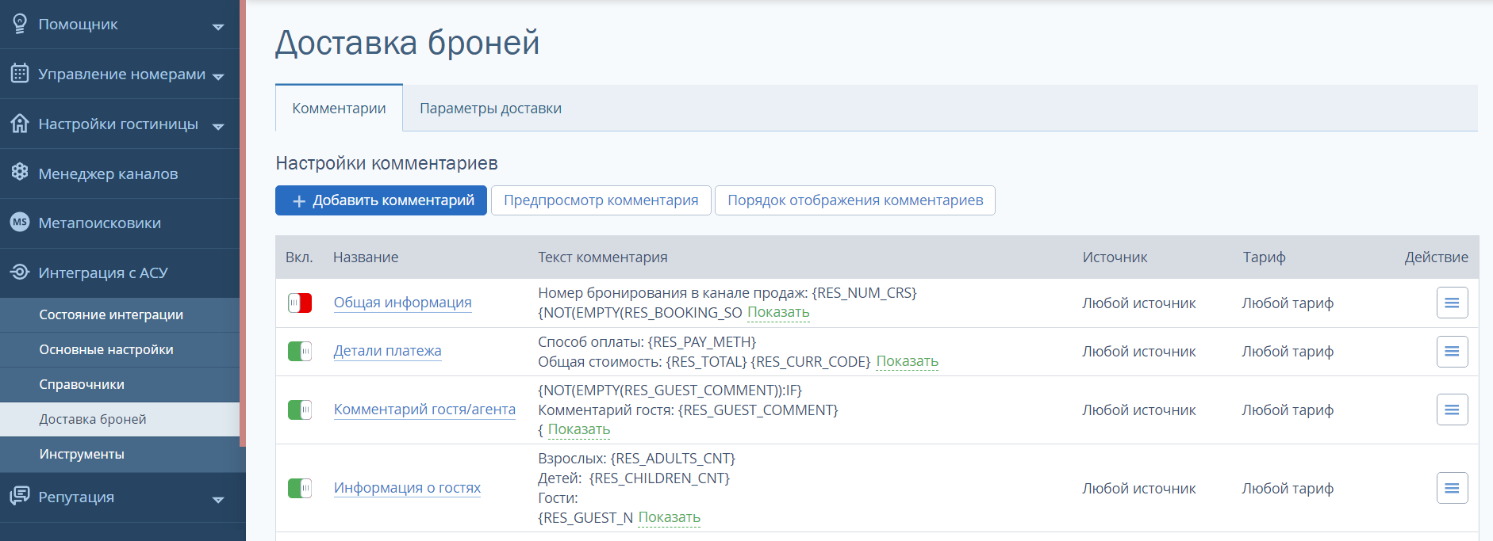The image size is (1493, 541).
Task: Disable the Детали платежа comment toggle
Action: point(300,351)
